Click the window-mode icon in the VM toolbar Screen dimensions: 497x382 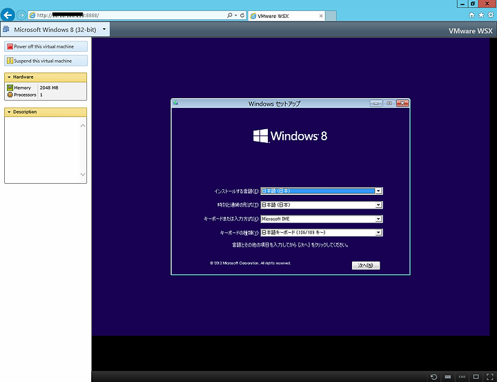476,376
